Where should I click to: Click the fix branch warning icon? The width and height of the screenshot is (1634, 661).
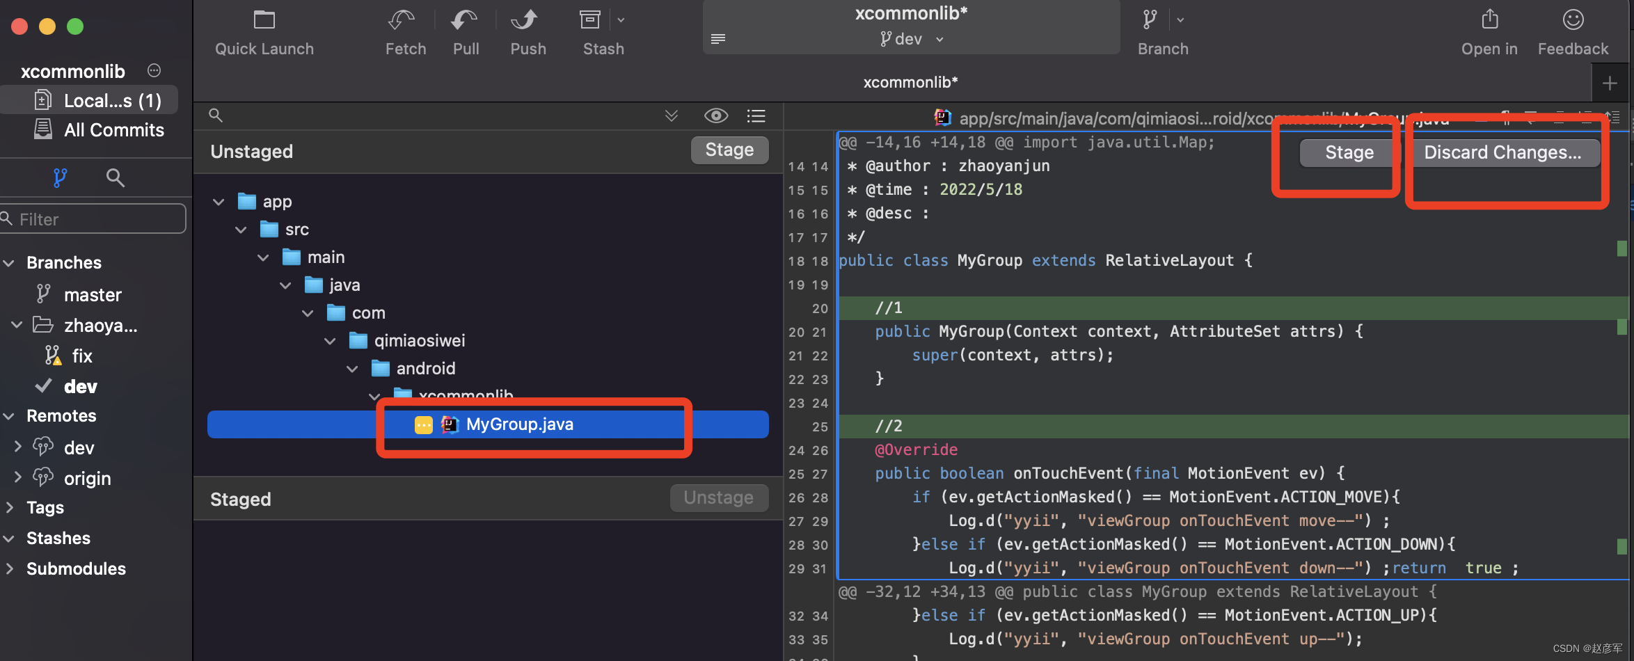53,356
